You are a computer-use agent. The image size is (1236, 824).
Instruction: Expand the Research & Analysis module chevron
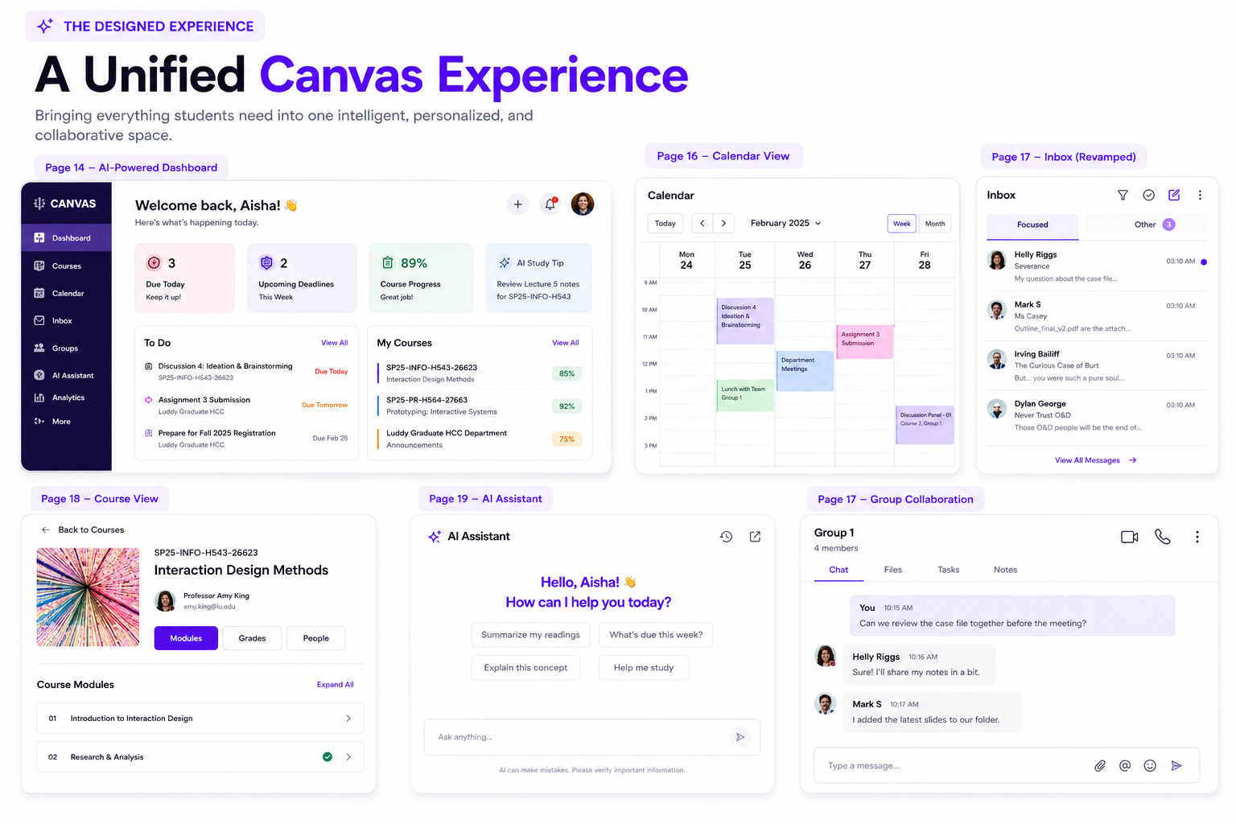click(348, 757)
